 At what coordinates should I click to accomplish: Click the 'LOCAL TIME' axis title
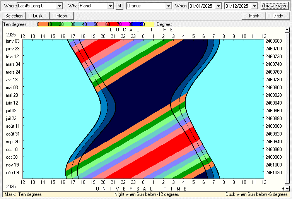point(142,30)
